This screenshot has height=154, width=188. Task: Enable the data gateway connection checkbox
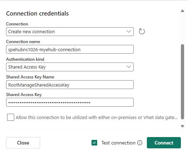point(11,117)
